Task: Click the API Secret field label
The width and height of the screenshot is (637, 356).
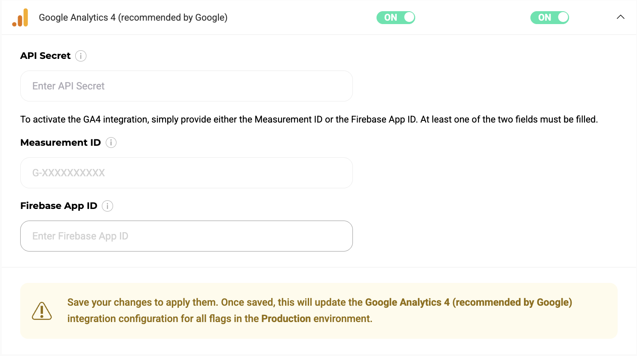Action: click(x=45, y=56)
